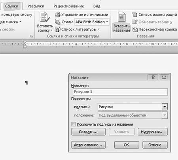Toggle Исключить подпись из названия checkbox
Viewport: 178px width, 160px height.
pyautogui.click(x=74, y=124)
